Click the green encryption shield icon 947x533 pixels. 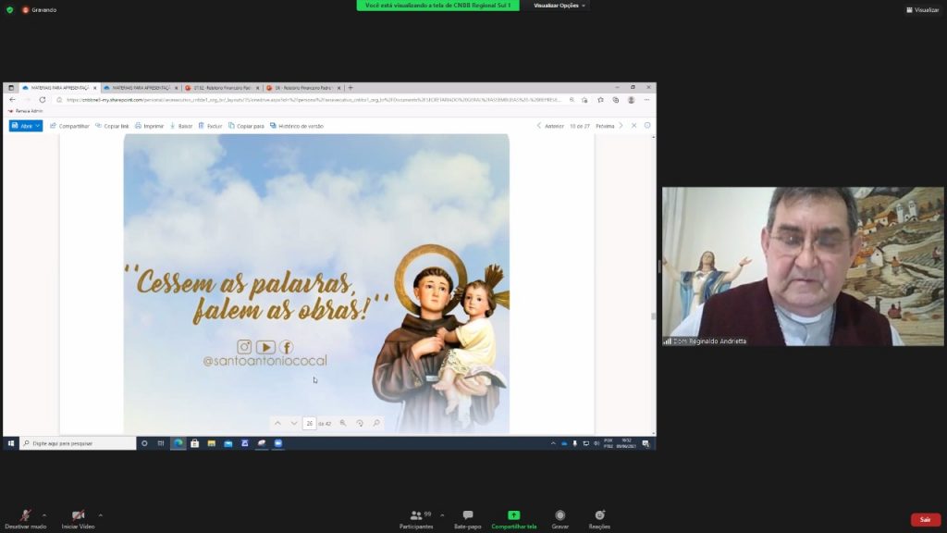click(9, 9)
